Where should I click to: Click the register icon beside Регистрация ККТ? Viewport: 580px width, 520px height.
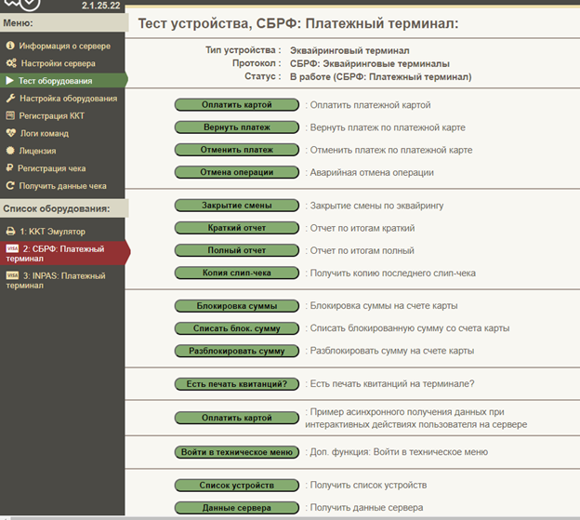click(x=10, y=115)
